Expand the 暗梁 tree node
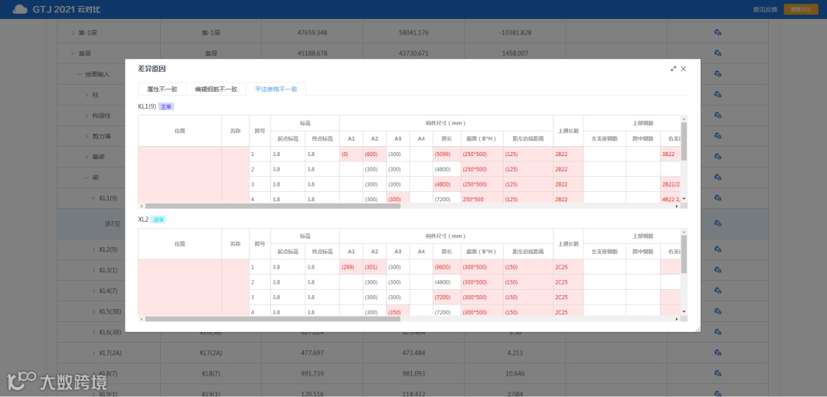The image size is (827, 397). pyautogui.click(x=87, y=157)
